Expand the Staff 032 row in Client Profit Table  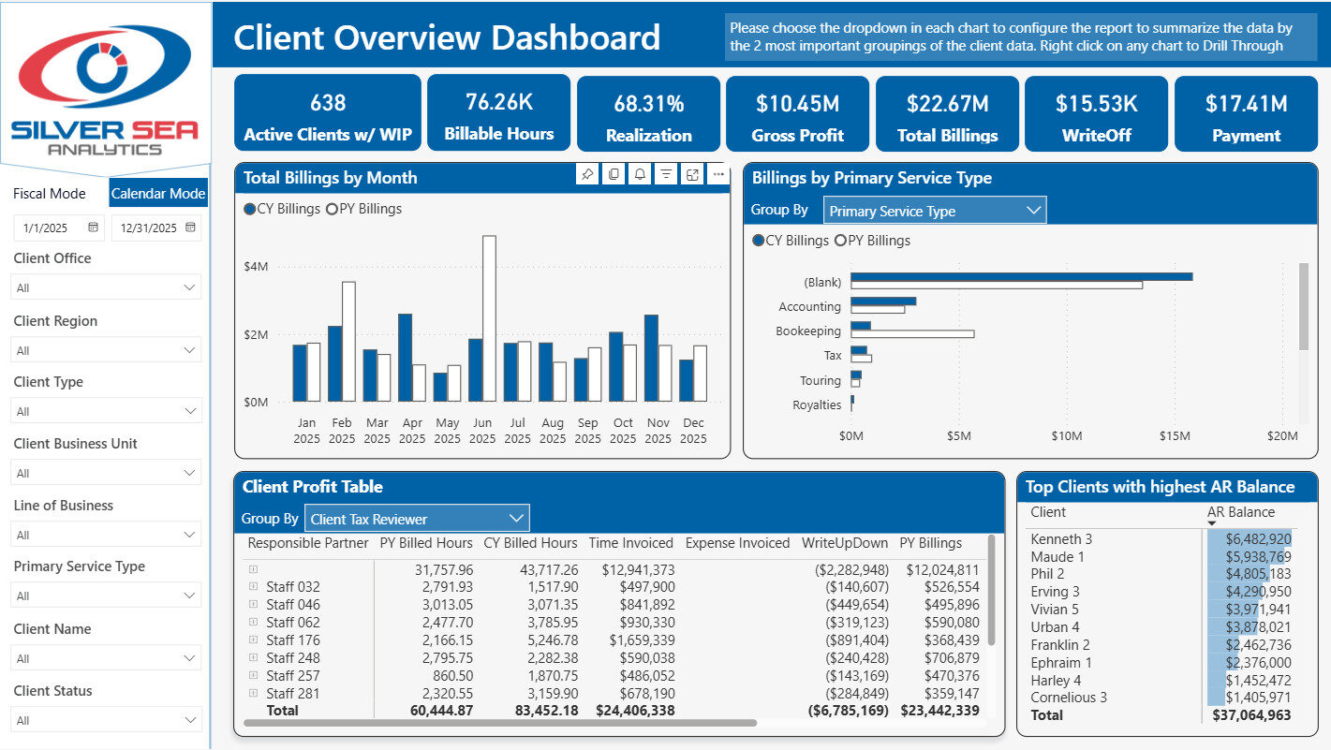[x=253, y=587]
